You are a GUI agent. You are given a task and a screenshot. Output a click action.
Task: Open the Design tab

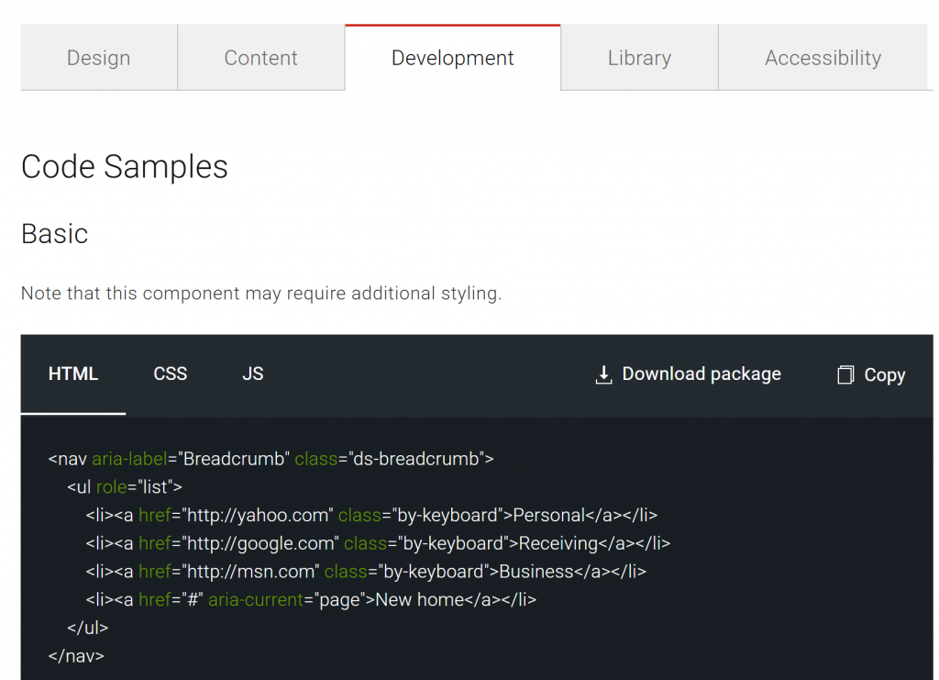99,58
